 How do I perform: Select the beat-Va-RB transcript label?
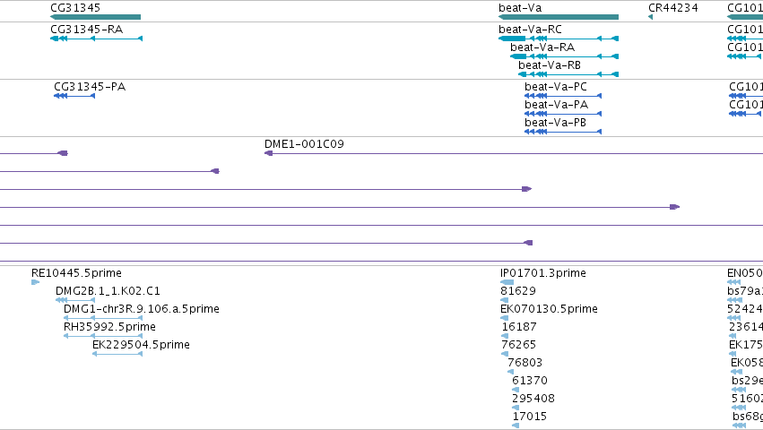pyautogui.click(x=550, y=65)
